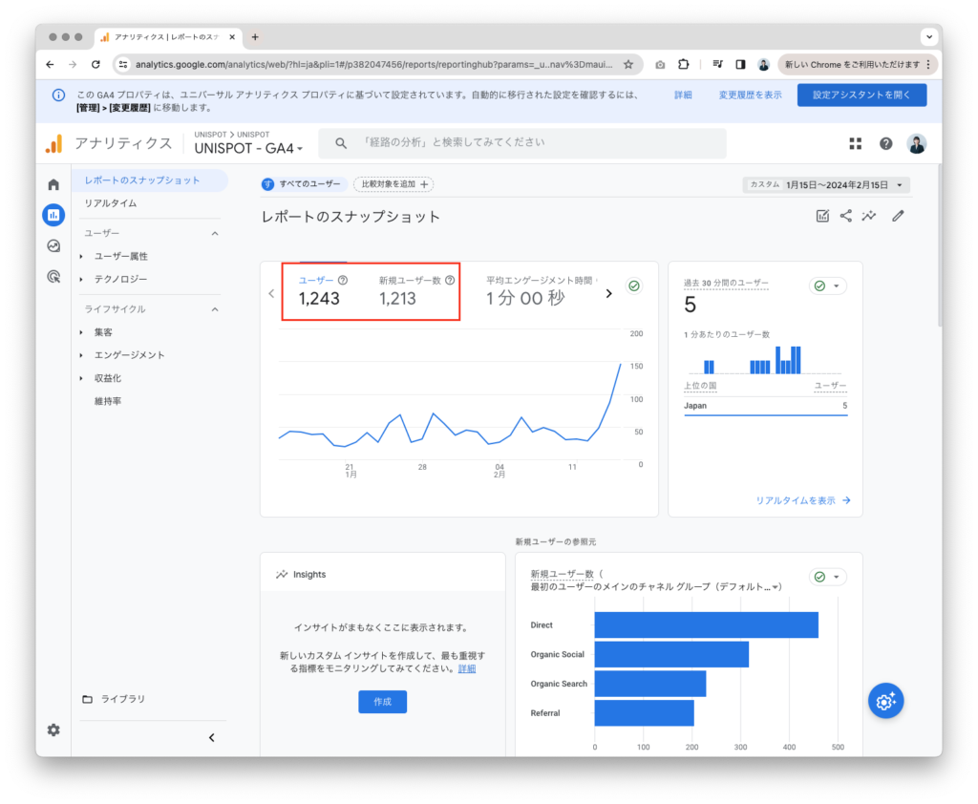This screenshot has width=978, height=804.
Task: Collapse the ライフサイクル section
Action: click(215, 309)
